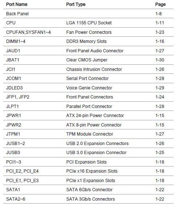
Task: Click Voice Genie Connector entry
Action: pos(89,88)
